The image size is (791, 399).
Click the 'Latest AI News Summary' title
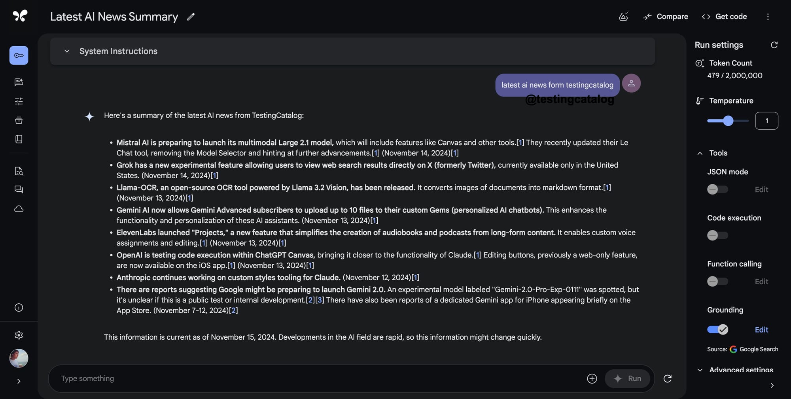114,17
